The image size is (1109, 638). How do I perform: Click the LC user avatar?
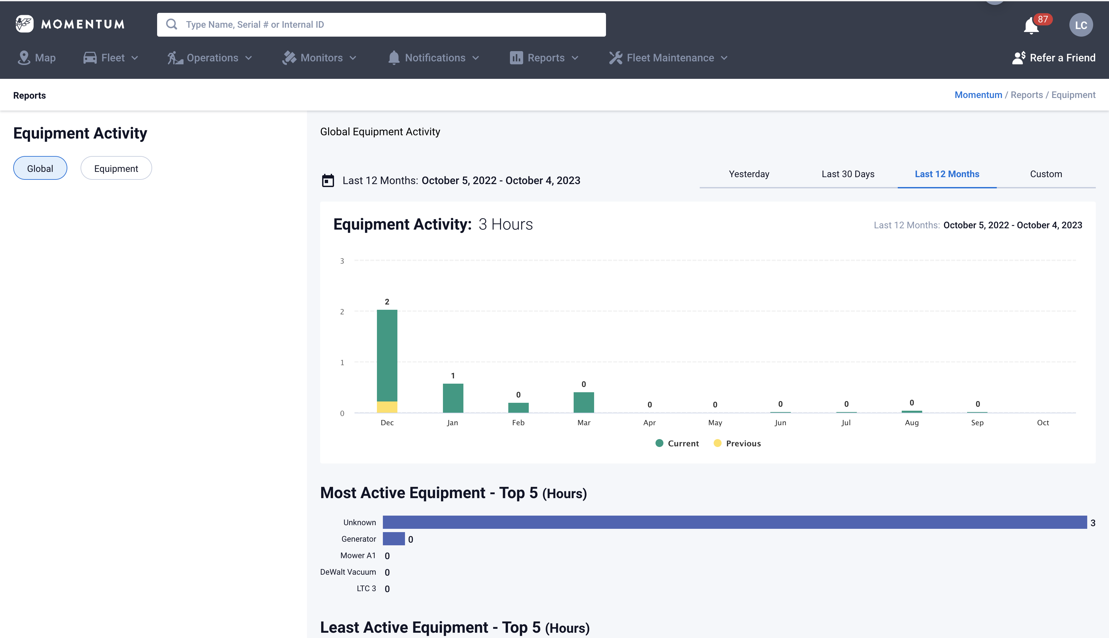(x=1081, y=25)
